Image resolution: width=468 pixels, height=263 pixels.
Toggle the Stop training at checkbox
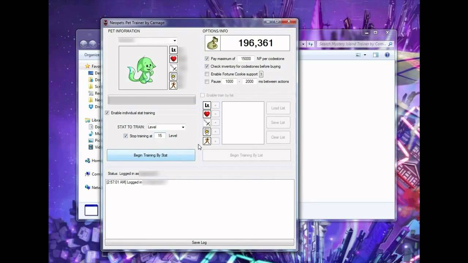126,136
